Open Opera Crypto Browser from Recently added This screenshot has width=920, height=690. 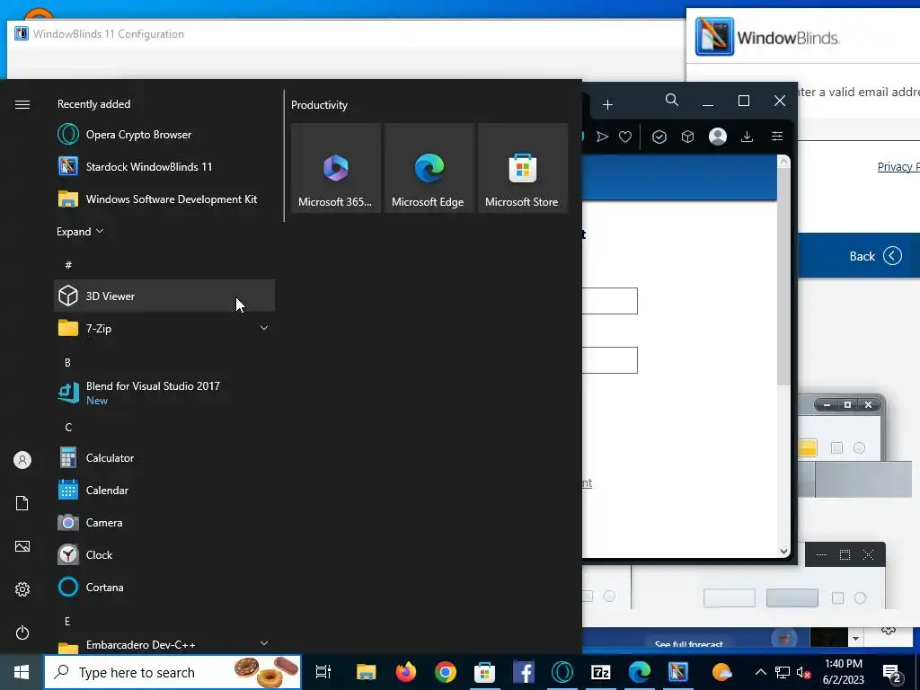[x=164, y=135]
